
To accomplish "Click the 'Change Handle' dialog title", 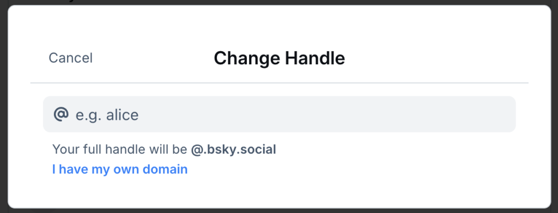I will 280,58.
